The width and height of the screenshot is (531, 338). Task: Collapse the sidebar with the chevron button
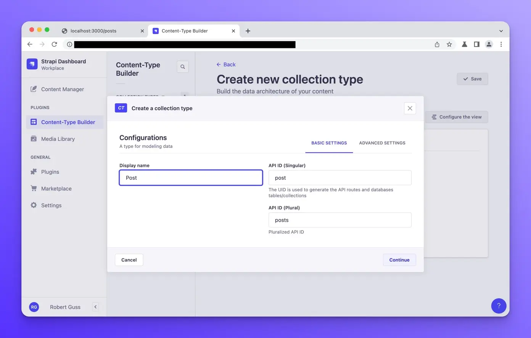pos(95,307)
